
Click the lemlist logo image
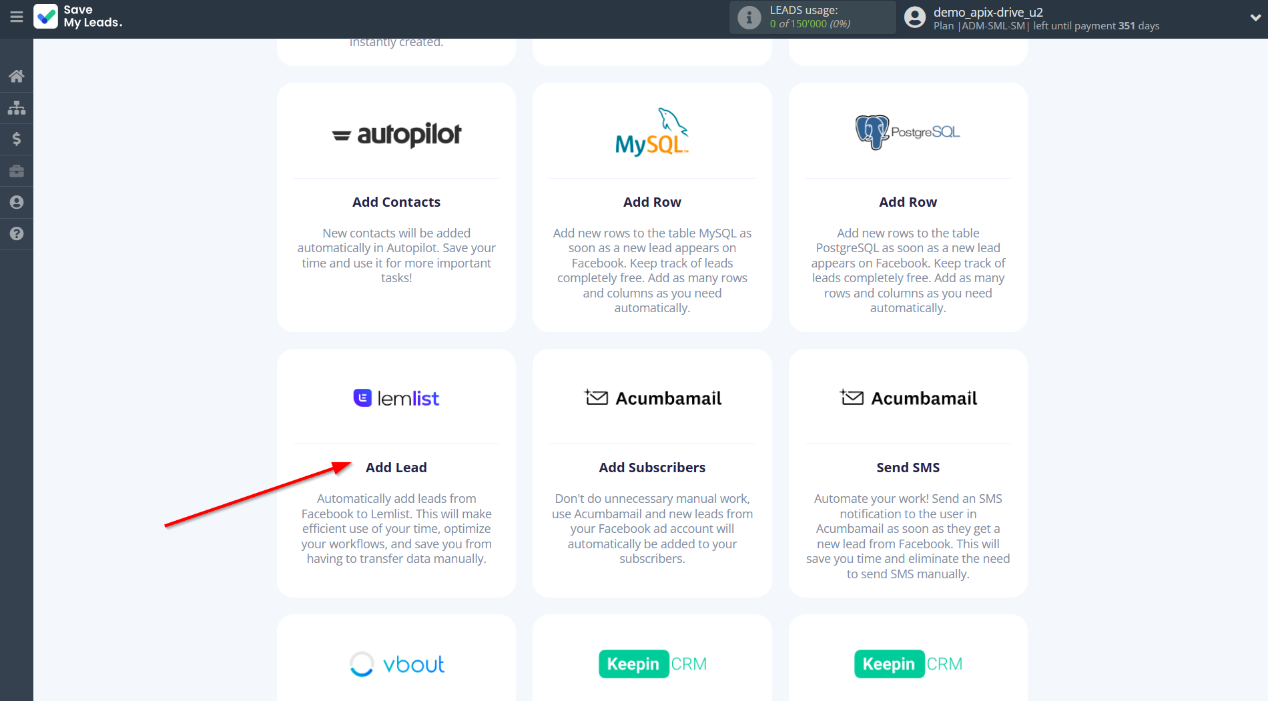(396, 398)
